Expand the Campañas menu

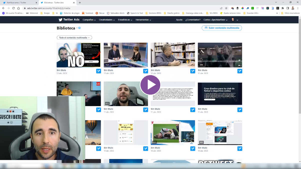coord(89,20)
